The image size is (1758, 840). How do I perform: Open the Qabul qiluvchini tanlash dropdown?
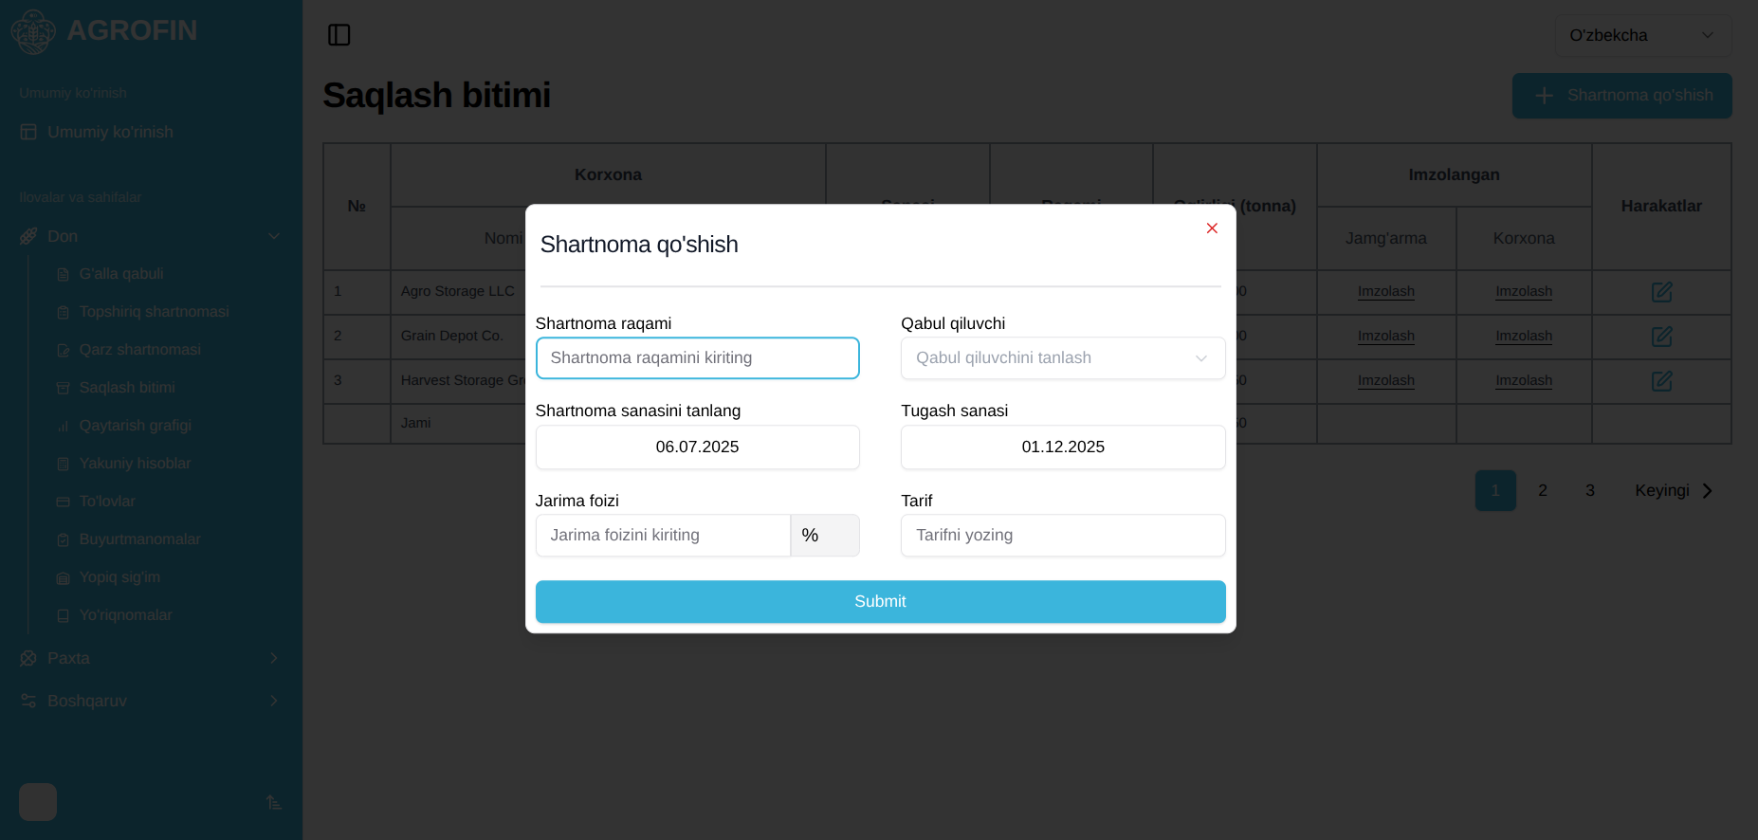pos(1063,358)
